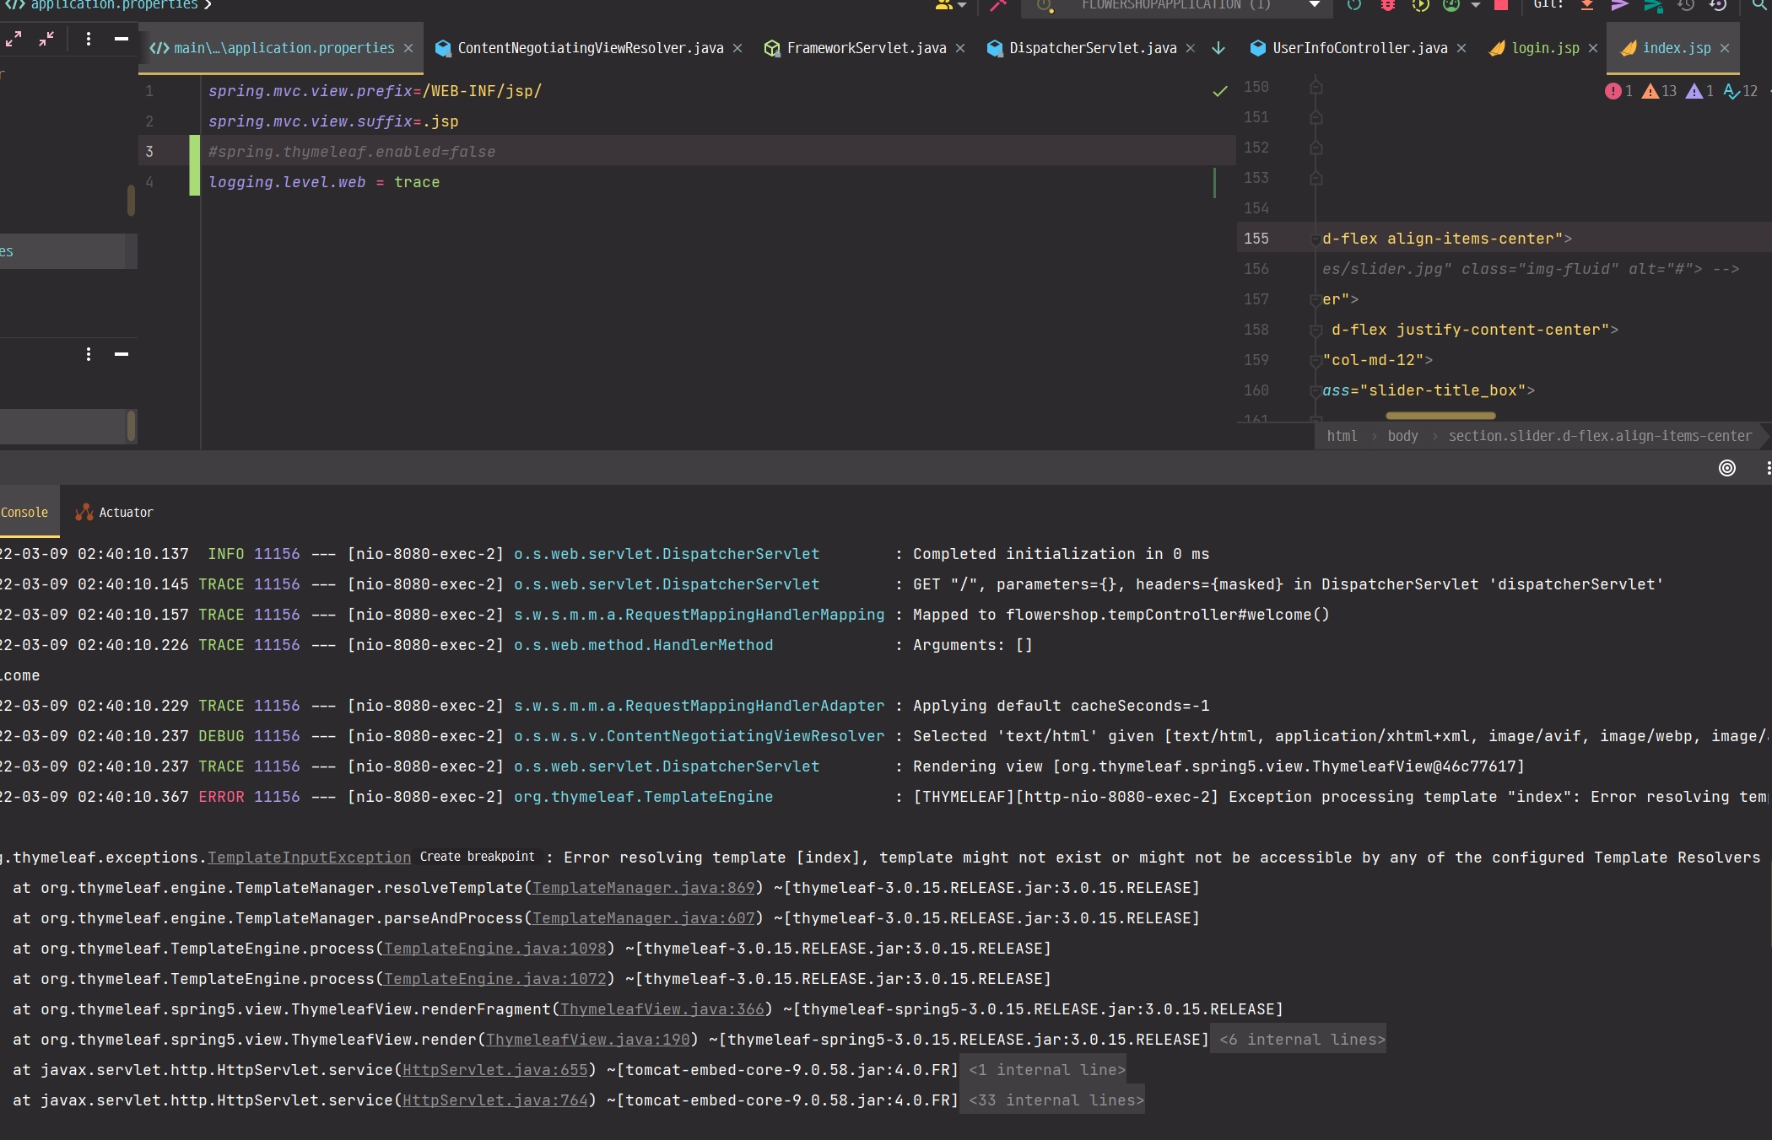
Task: Click the three-dot options in upper left panel
Action: 89,39
